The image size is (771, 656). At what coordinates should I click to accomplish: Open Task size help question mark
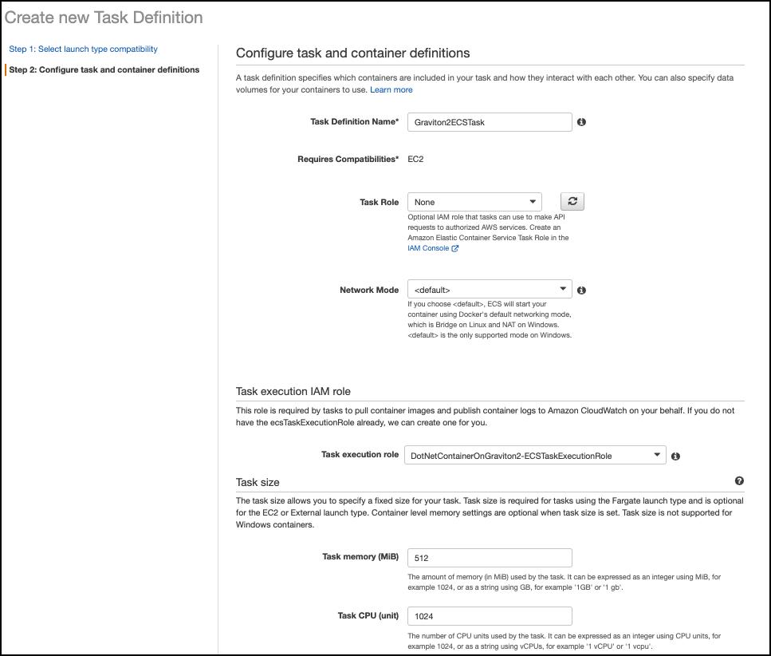point(739,480)
